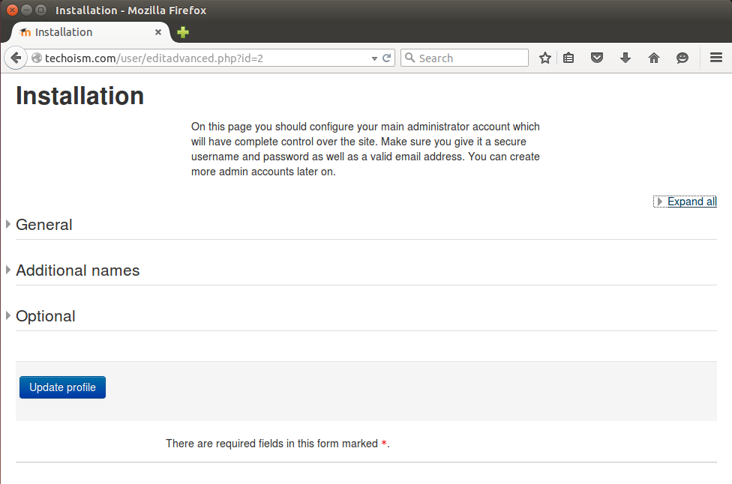Reload the page with refresh icon
The width and height of the screenshot is (732, 484).
386,58
